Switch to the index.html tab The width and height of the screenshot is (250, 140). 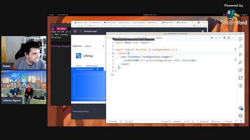[141, 38]
